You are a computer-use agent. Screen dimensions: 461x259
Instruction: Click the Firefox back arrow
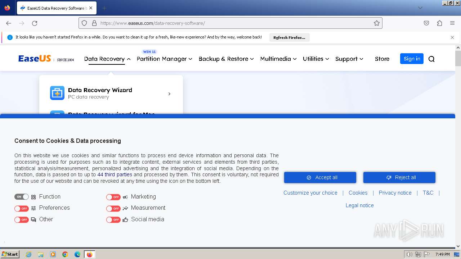click(9, 23)
